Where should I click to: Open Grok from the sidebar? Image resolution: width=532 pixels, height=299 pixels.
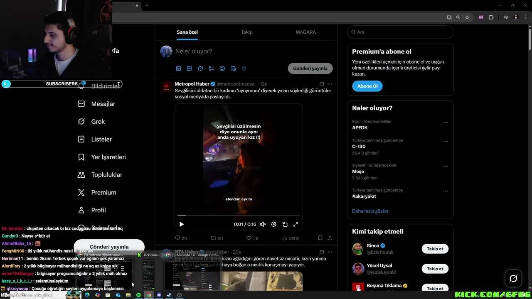[91, 122]
